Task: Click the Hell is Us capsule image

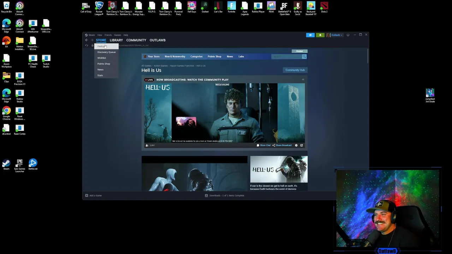Action: pos(279,169)
